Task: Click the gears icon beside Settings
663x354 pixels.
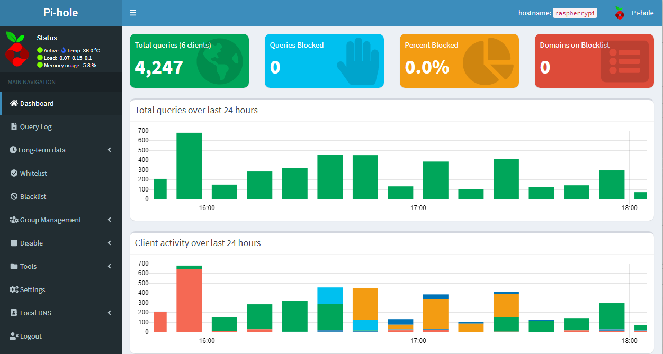Action: click(14, 289)
